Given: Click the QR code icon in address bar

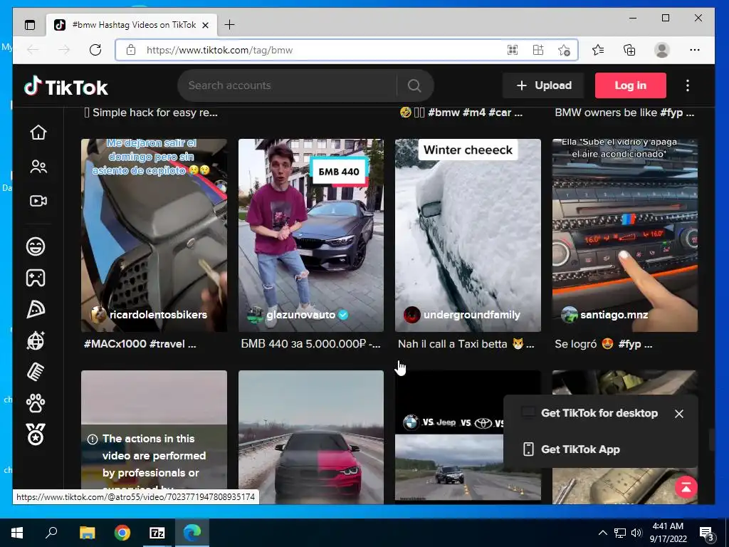Looking at the screenshot, I should pos(513,50).
